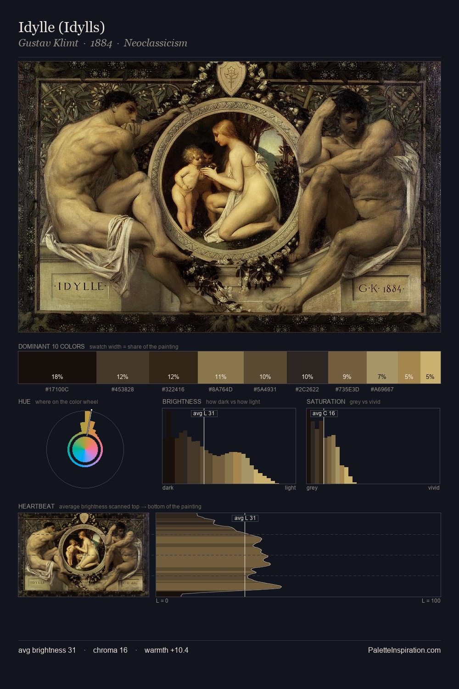Viewport: 459px width, 689px height.
Task: Click the hex label "#A69667"
Action: [x=382, y=390]
